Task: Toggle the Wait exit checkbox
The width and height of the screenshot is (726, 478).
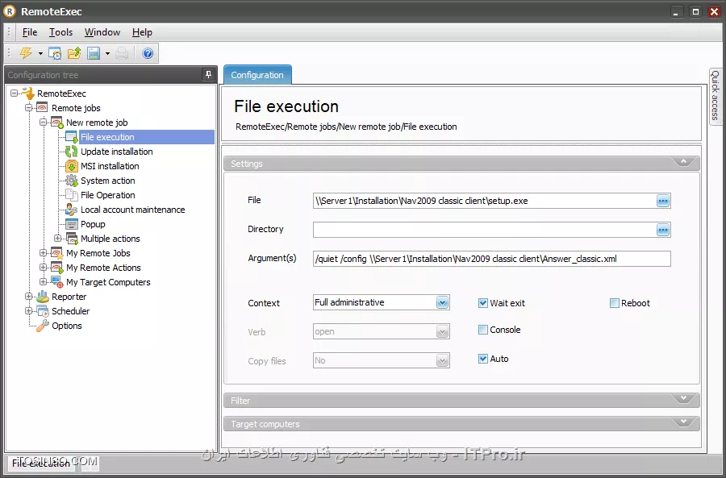Action: (x=483, y=303)
